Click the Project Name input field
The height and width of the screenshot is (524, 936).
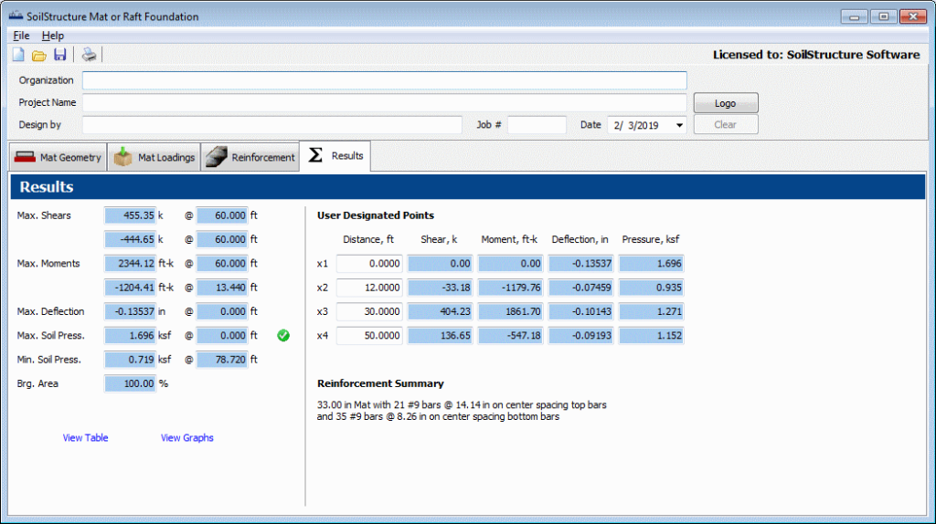click(x=385, y=102)
